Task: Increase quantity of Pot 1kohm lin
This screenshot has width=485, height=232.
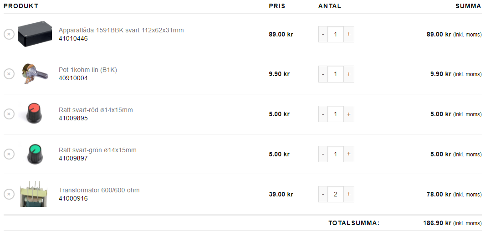Action: (349, 74)
